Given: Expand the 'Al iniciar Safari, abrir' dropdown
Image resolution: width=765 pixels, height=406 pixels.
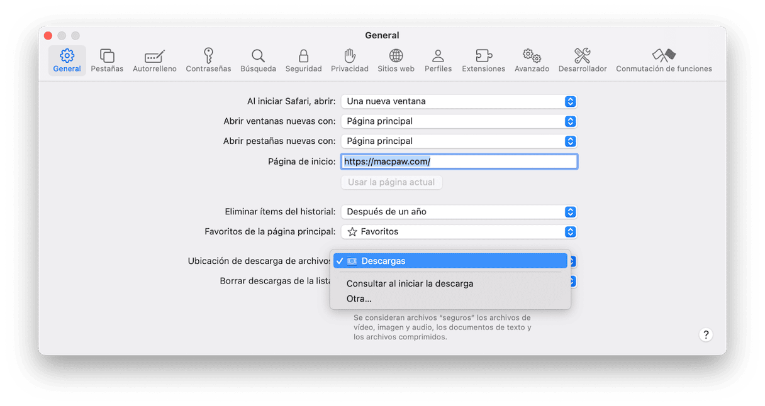Looking at the screenshot, I should click(459, 101).
